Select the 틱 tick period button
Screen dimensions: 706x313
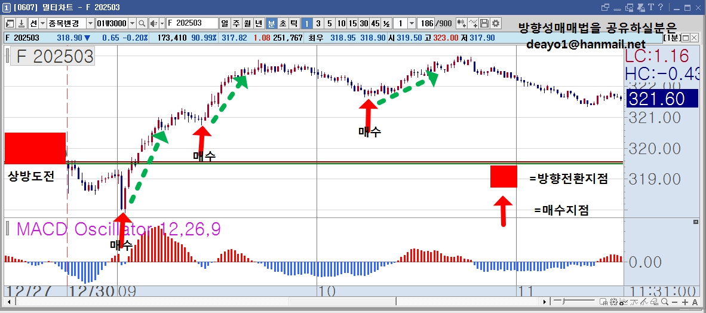(x=293, y=23)
